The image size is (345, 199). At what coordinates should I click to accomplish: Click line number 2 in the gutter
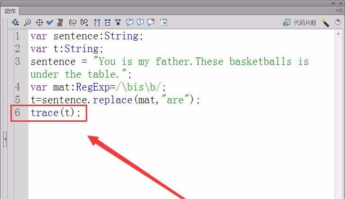coord(18,49)
